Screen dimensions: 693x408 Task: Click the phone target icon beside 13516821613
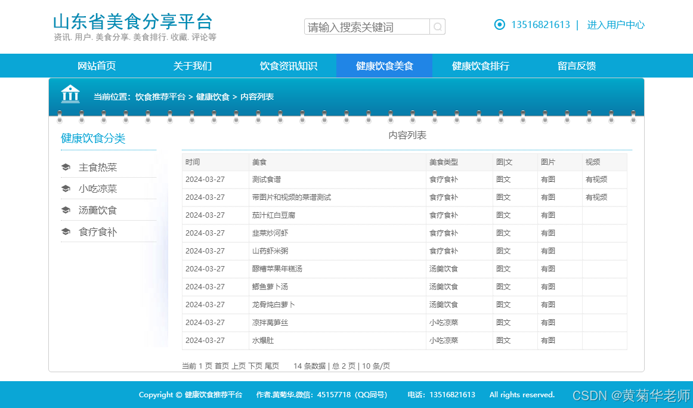click(x=499, y=24)
